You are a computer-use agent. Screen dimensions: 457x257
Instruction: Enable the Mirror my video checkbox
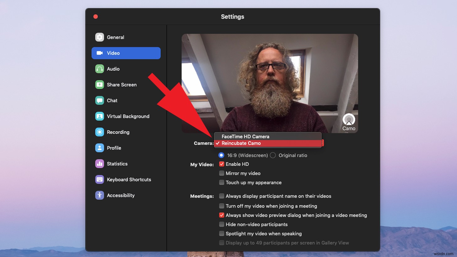point(222,173)
